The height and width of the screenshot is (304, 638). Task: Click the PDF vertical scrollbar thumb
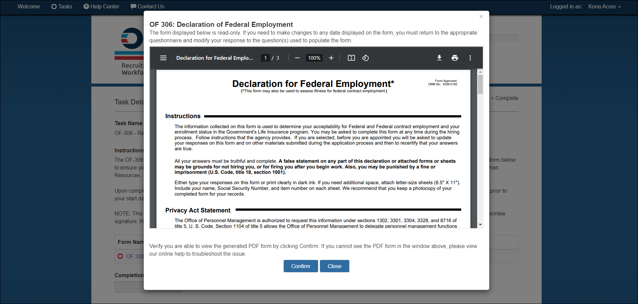click(x=480, y=84)
